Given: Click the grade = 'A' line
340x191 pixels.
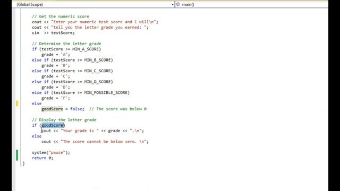Looking at the screenshot, I should (56, 55).
